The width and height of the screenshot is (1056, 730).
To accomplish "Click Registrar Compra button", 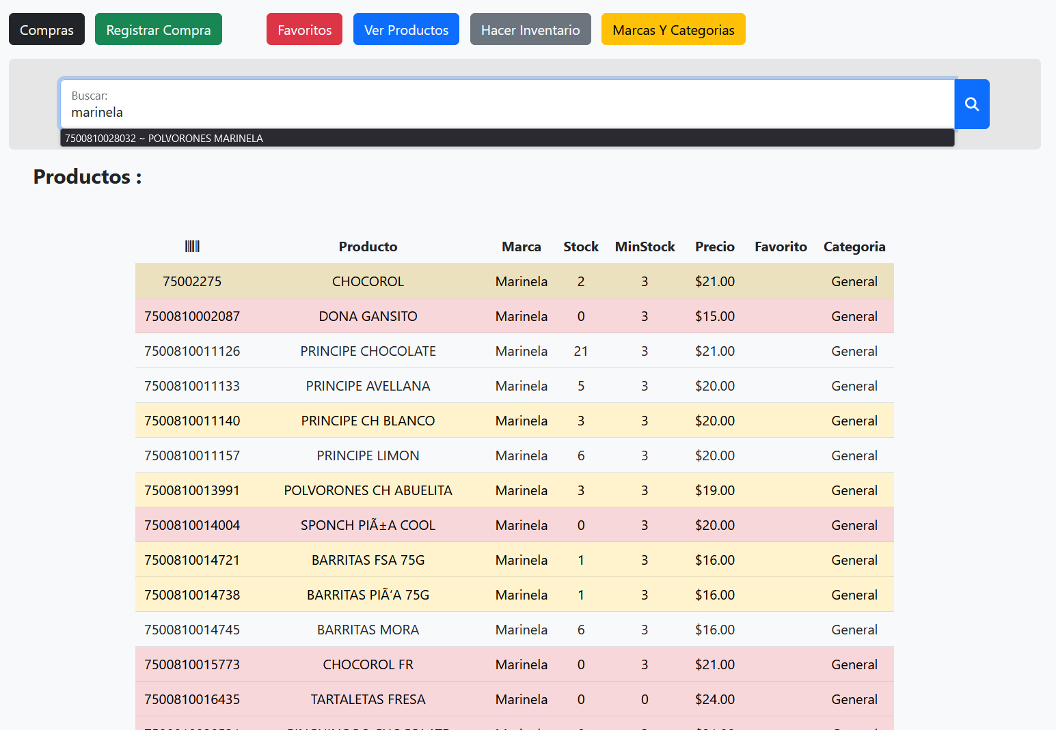I will tap(159, 29).
